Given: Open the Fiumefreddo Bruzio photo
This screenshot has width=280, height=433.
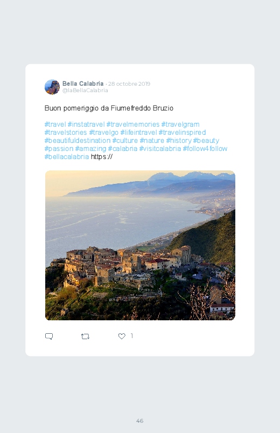Looking at the screenshot, I should coord(140,245).
